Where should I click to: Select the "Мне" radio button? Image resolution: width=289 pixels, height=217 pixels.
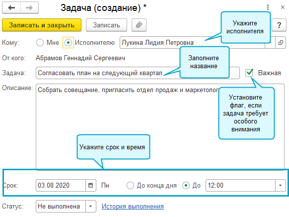[x=40, y=42]
